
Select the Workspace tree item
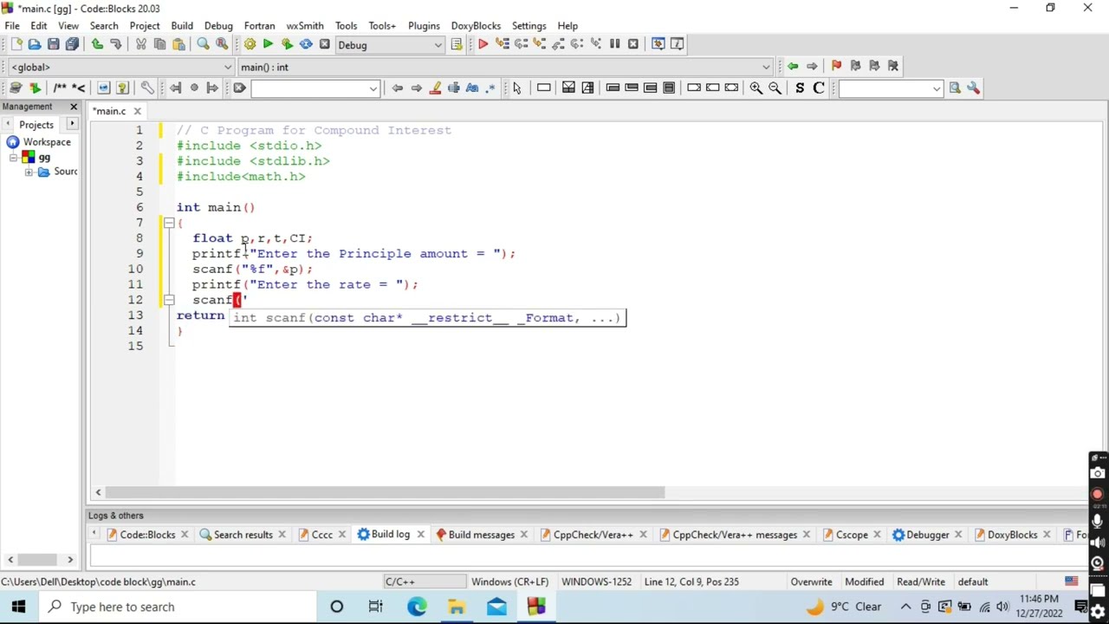pos(47,142)
